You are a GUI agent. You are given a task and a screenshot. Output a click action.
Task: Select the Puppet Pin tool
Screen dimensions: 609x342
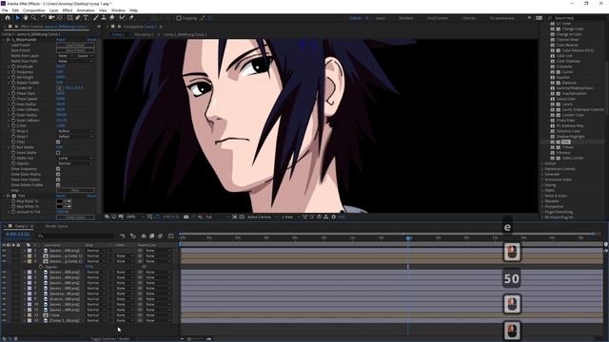(131, 18)
